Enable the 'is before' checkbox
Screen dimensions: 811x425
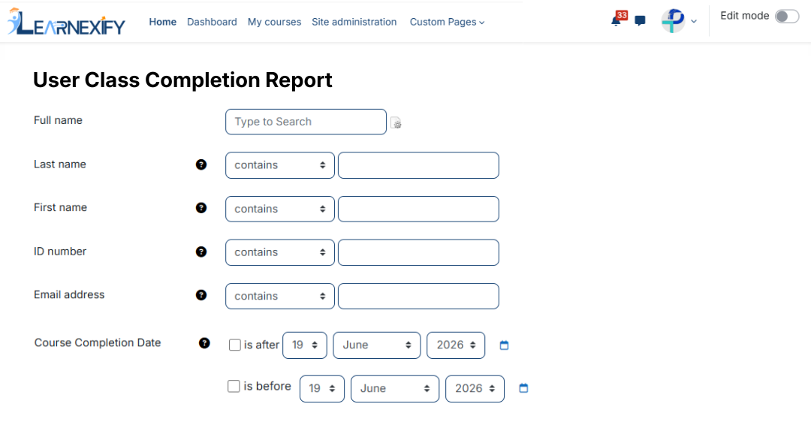coord(234,386)
